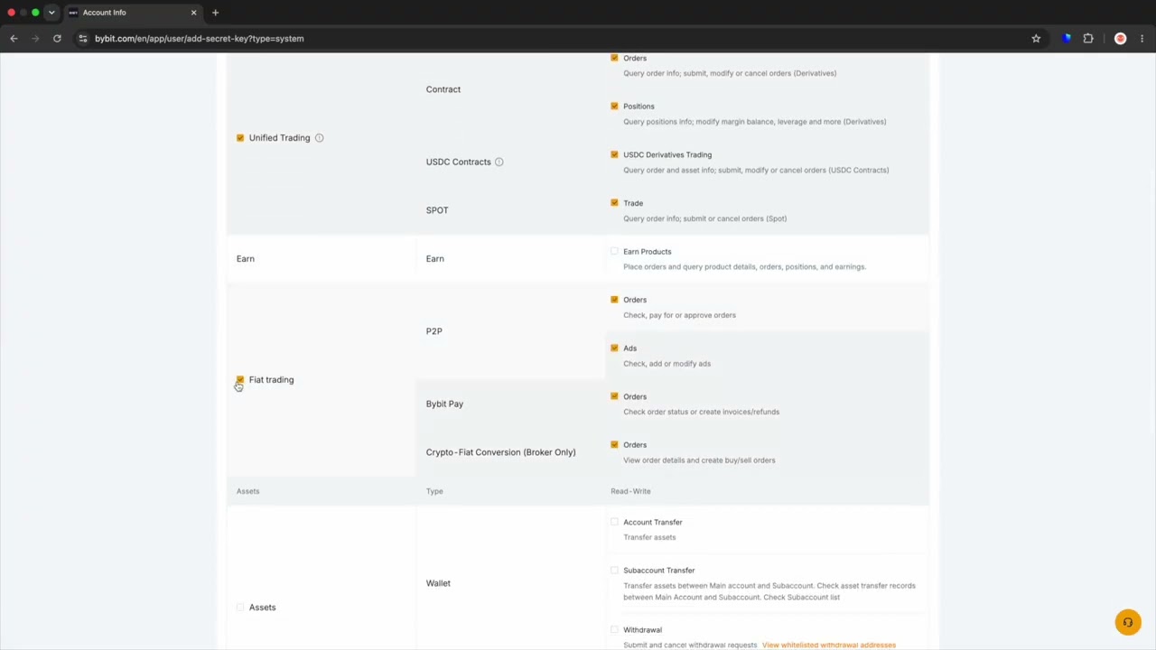Click the info icon beside Unified Trading

coord(319,138)
